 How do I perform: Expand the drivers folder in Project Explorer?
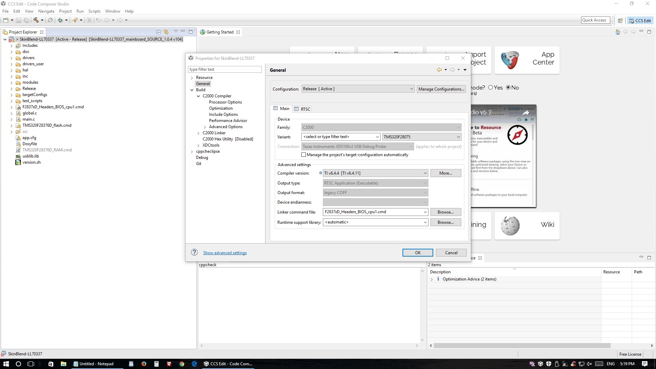click(x=12, y=58)
